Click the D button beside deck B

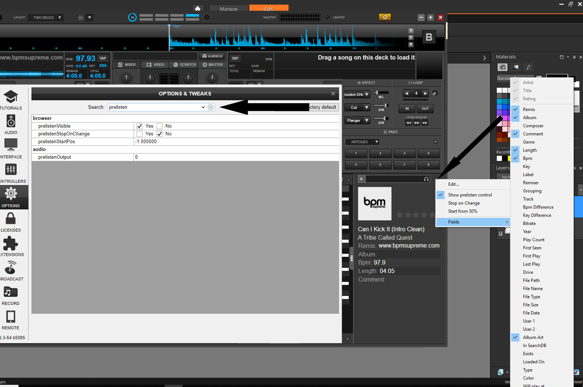411,37
